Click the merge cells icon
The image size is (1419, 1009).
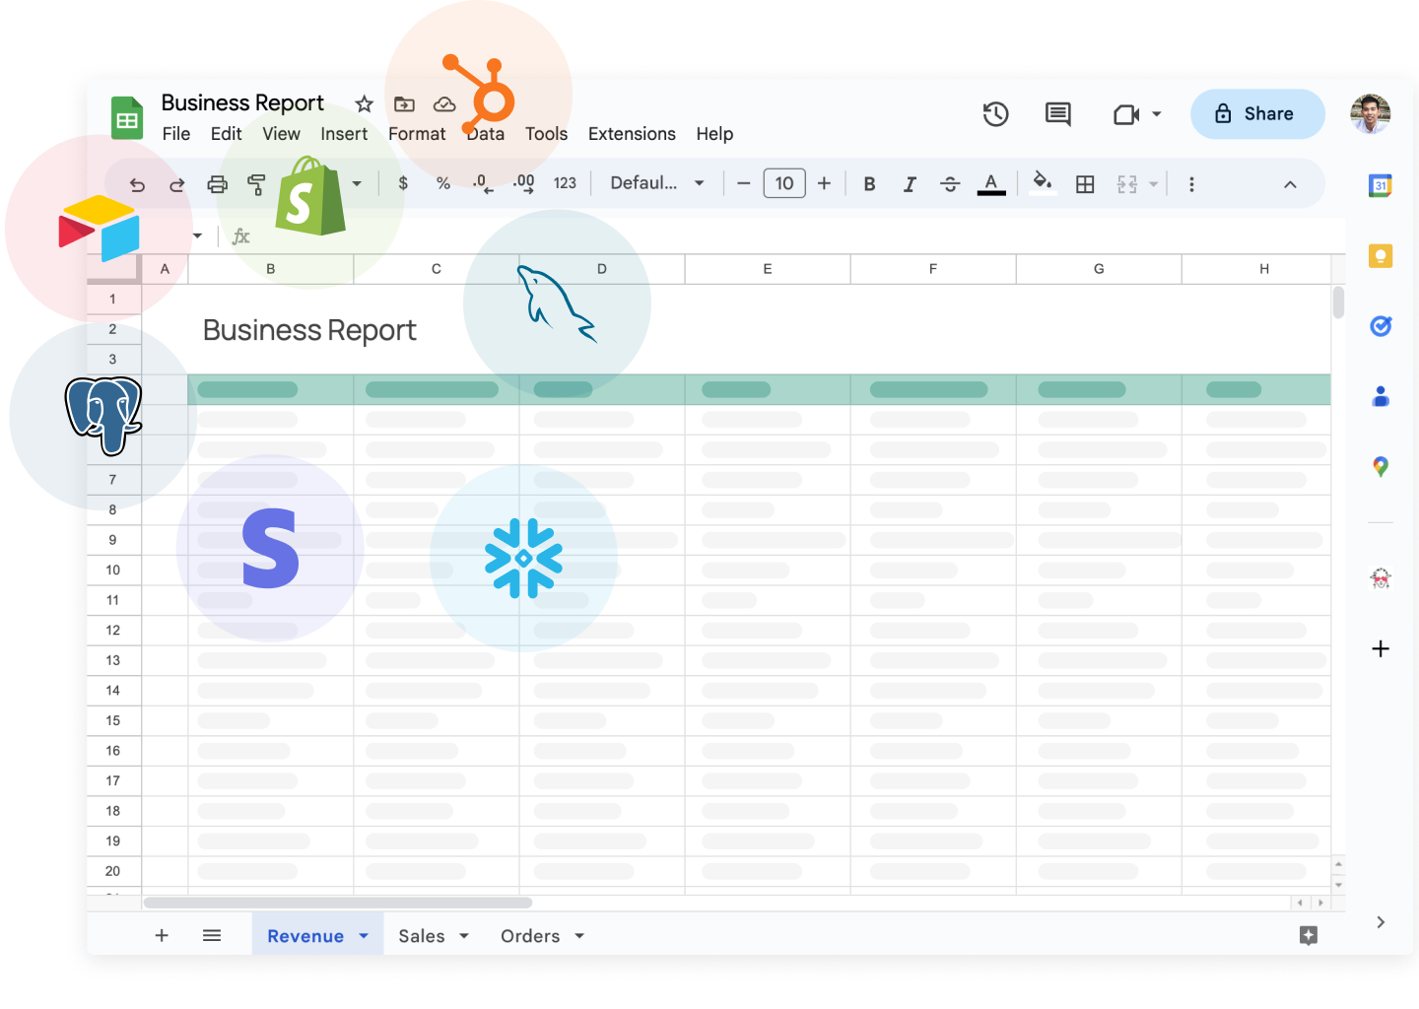coord(1127,184)
